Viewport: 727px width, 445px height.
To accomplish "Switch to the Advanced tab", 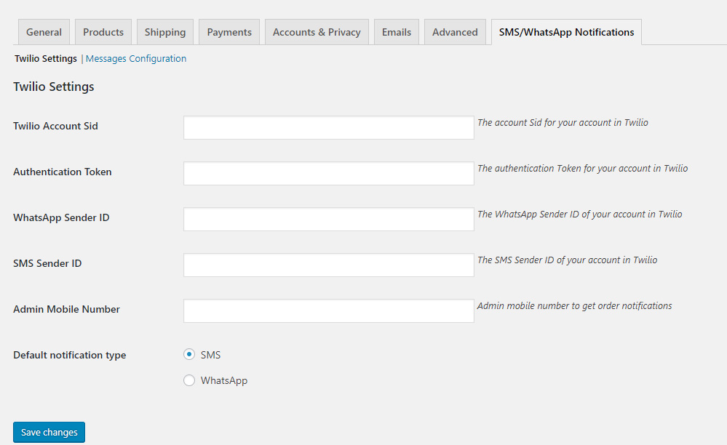I will coord(455,32).
